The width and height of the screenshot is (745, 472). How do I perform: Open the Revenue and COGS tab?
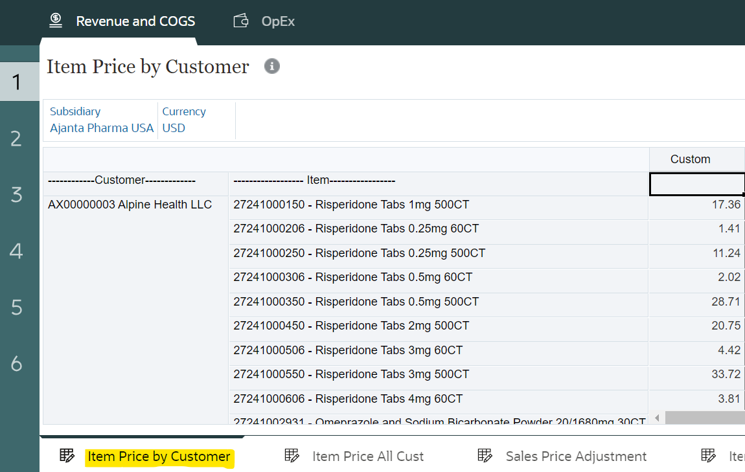(135, 21)
